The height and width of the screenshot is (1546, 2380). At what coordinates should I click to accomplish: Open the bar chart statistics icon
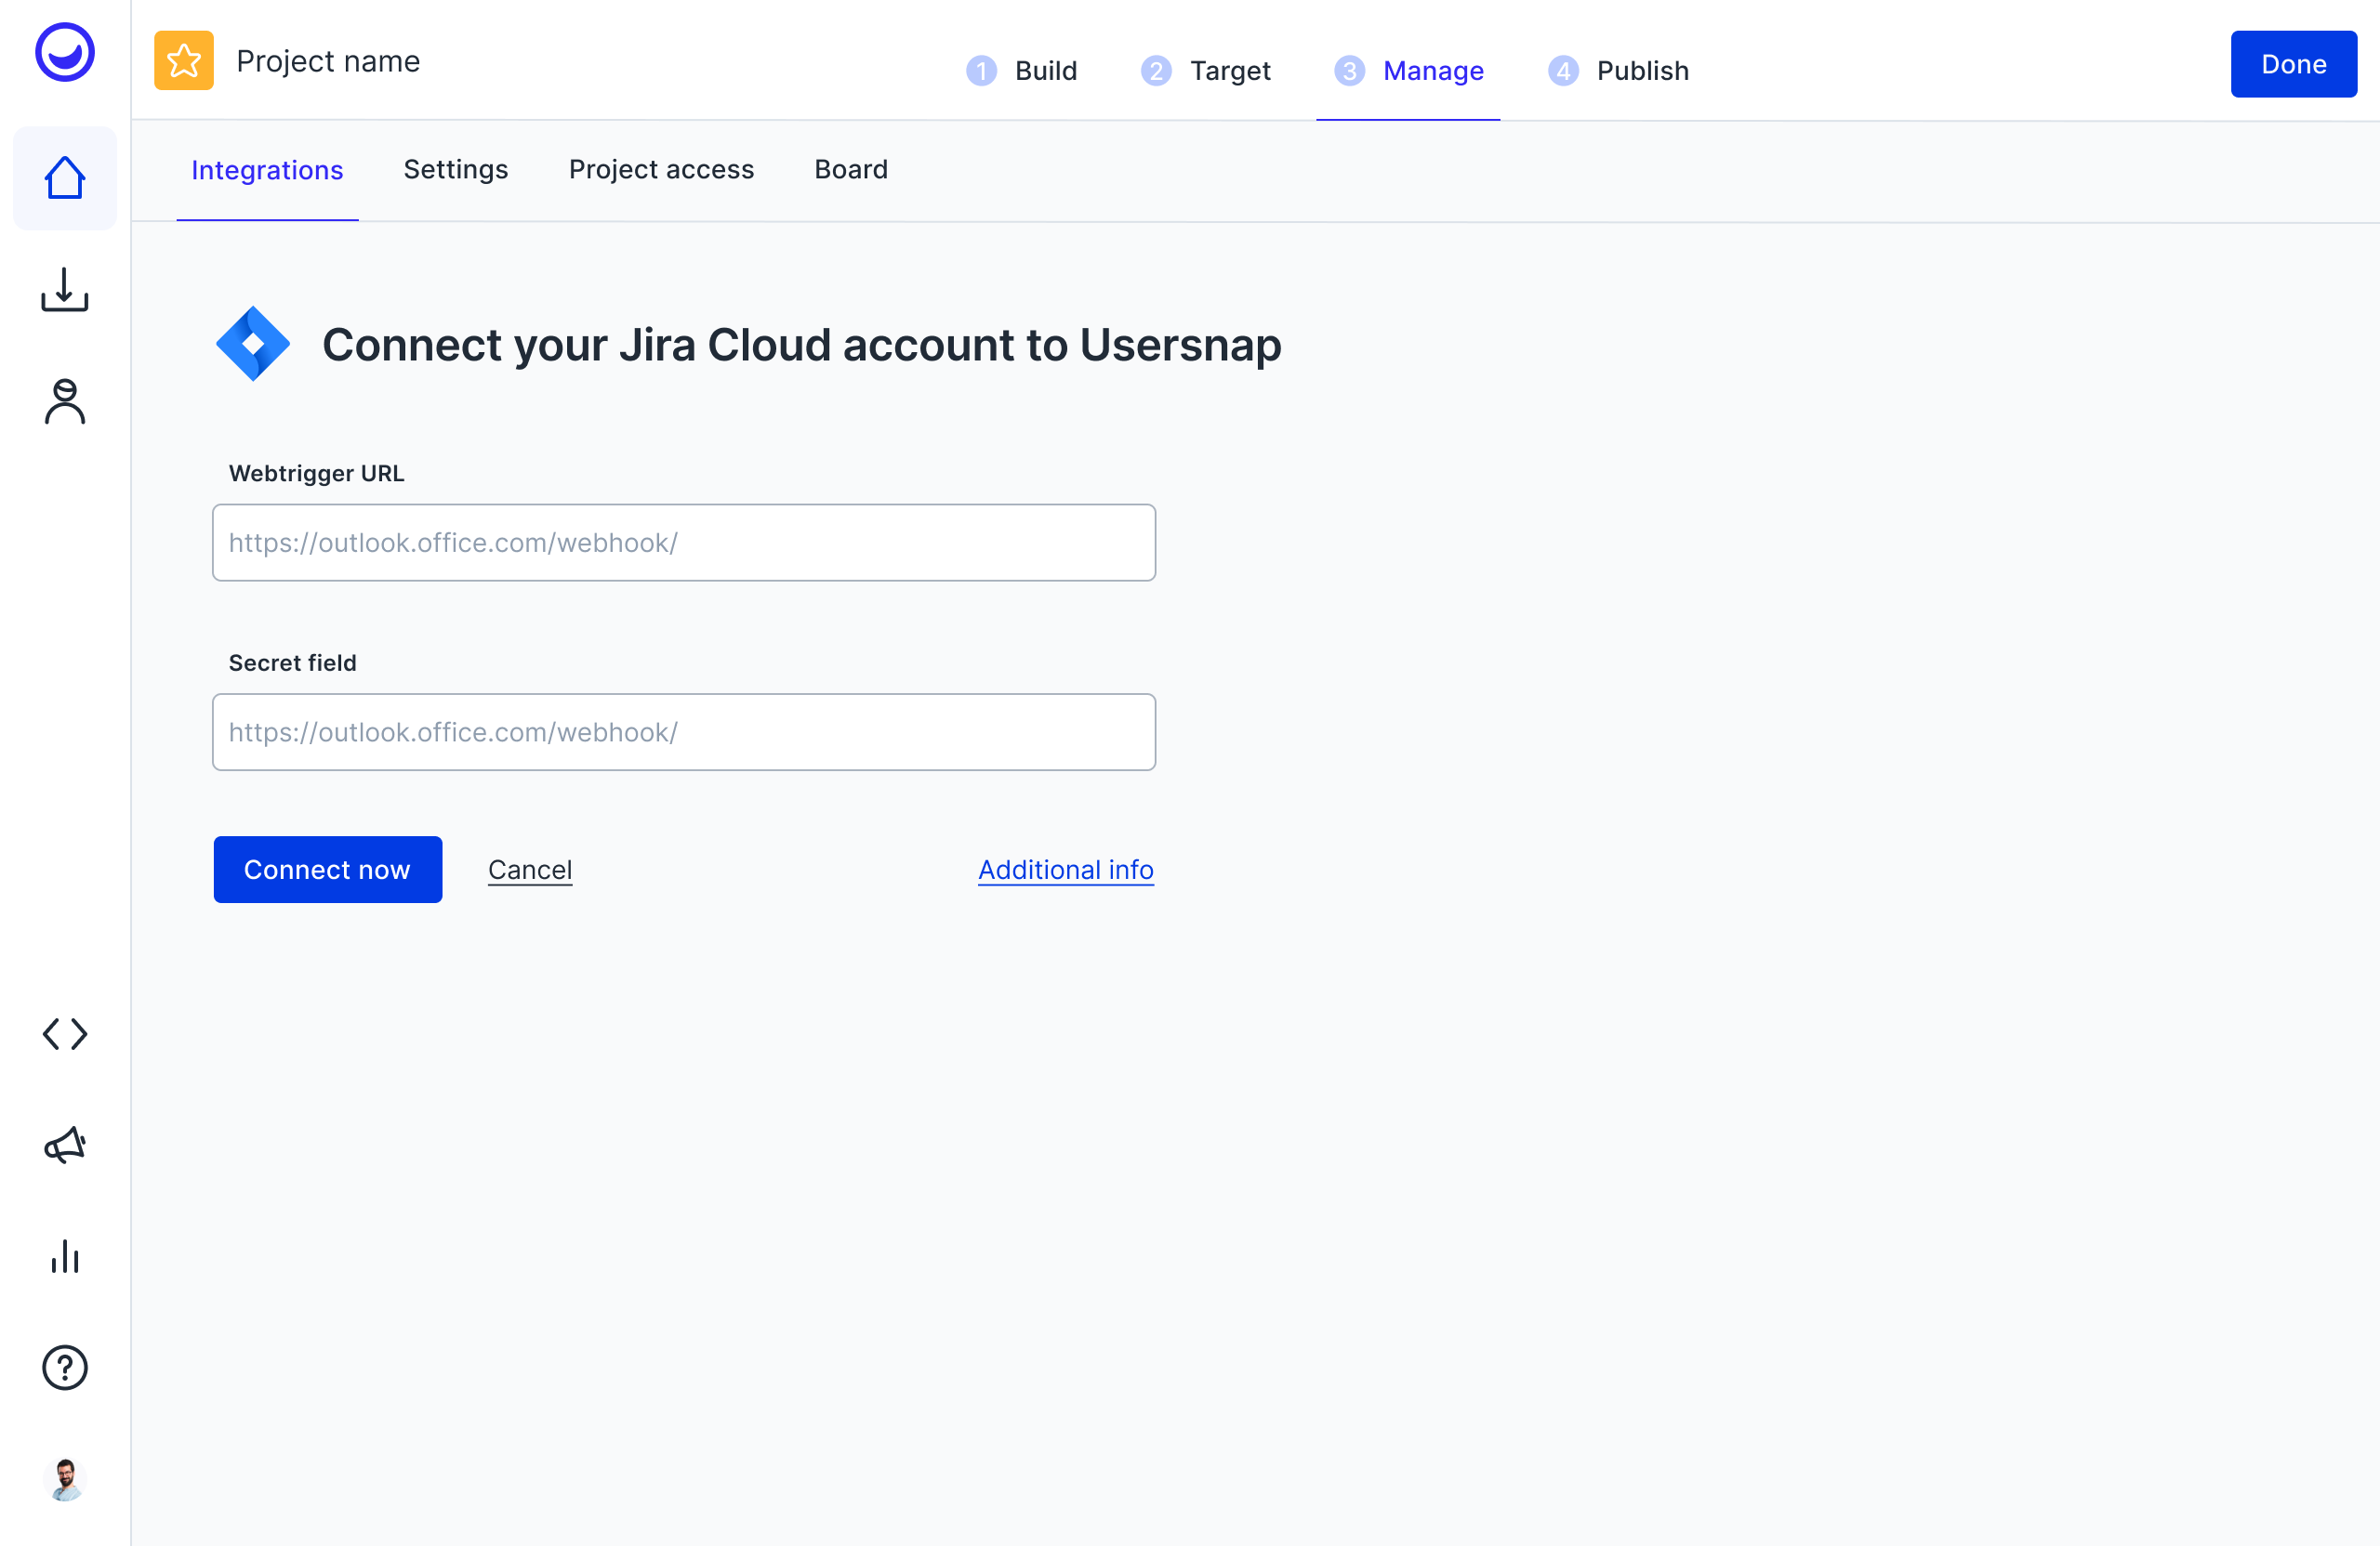click(65, 1256)
